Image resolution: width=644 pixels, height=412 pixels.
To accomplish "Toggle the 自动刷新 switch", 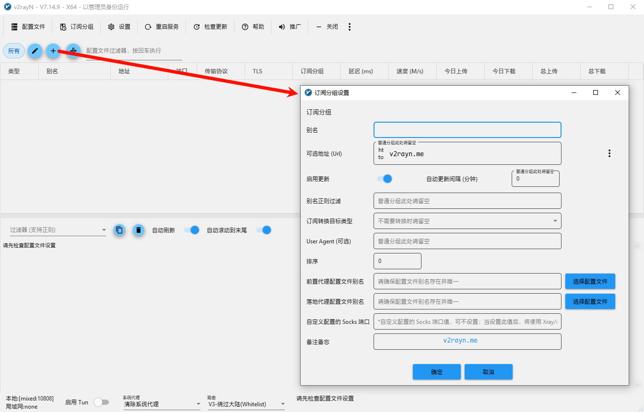I will [x=192, y=230].
